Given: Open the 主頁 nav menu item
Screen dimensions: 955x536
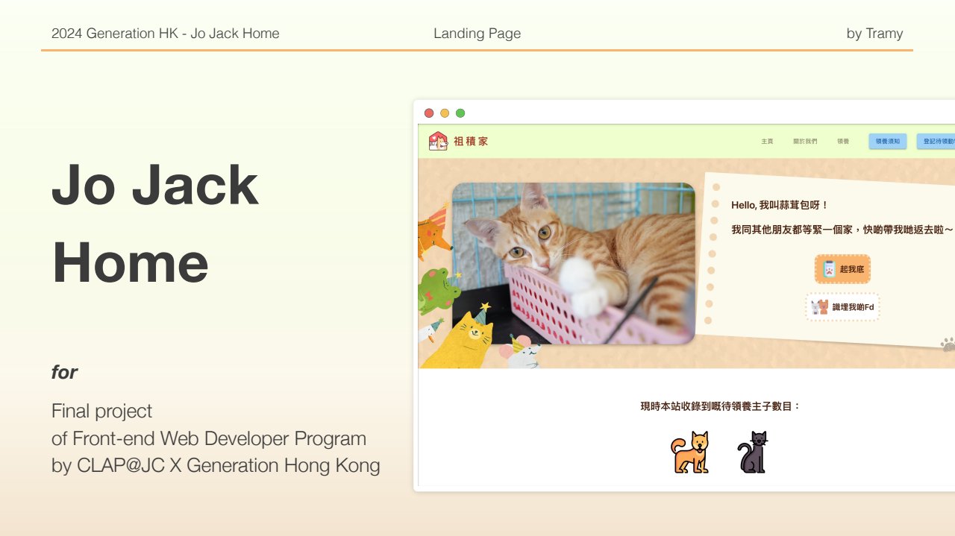Looking at the screenshot, I should tap(767, 142).
